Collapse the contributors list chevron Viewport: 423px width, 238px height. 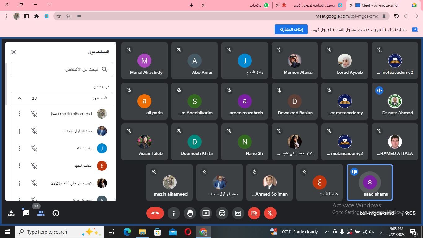(x=20, y=98)
